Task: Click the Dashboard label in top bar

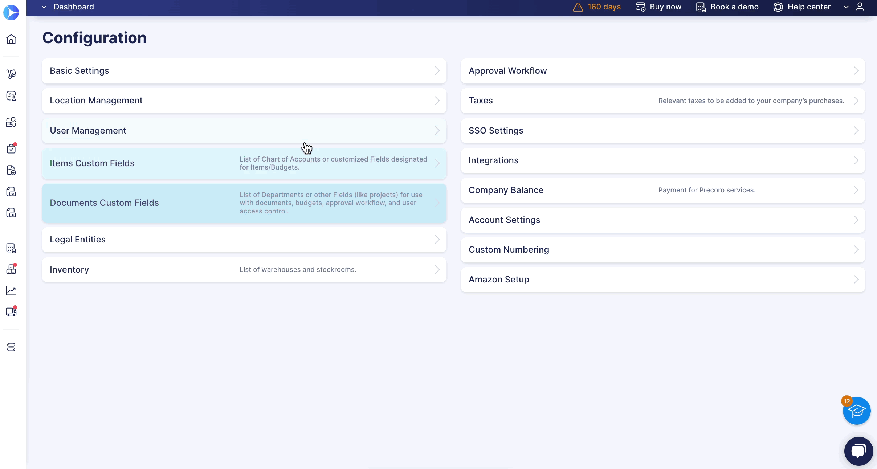Action: 74,7
